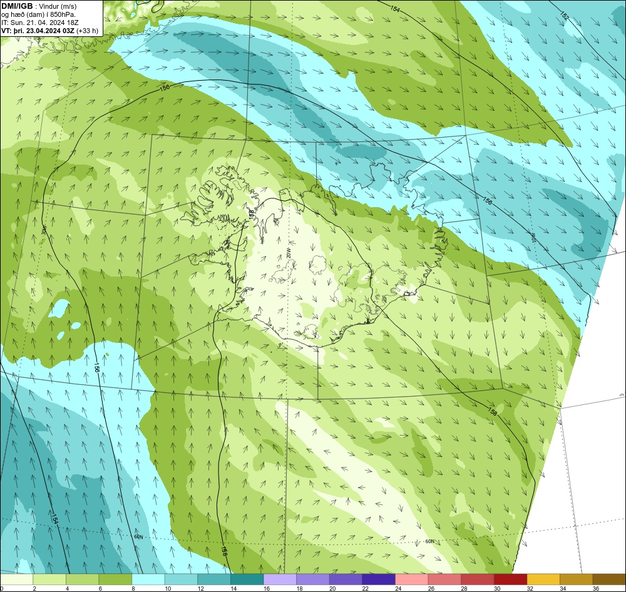The width and height of the screenshot is (626, 592).
Task: Click the 12–14 m/s teal legend swatch
Action: (x=214, y=579)
